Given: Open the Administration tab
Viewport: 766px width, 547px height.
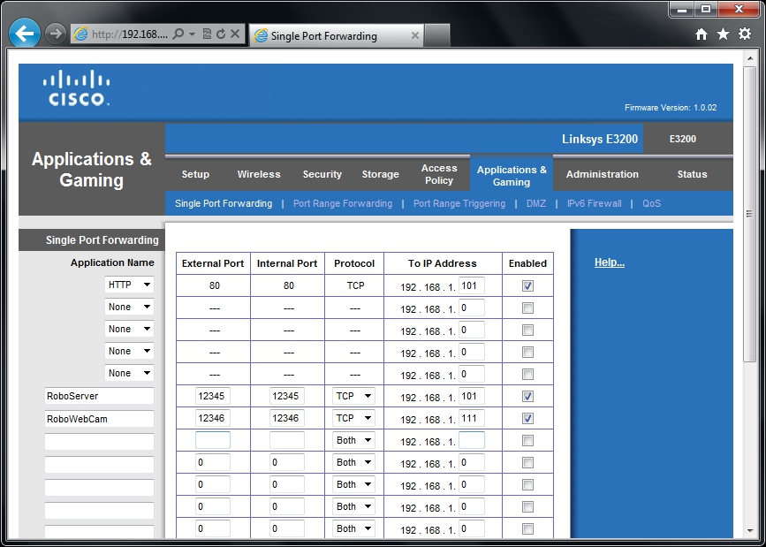Looking at the screenshot, I should coord(603,174).
